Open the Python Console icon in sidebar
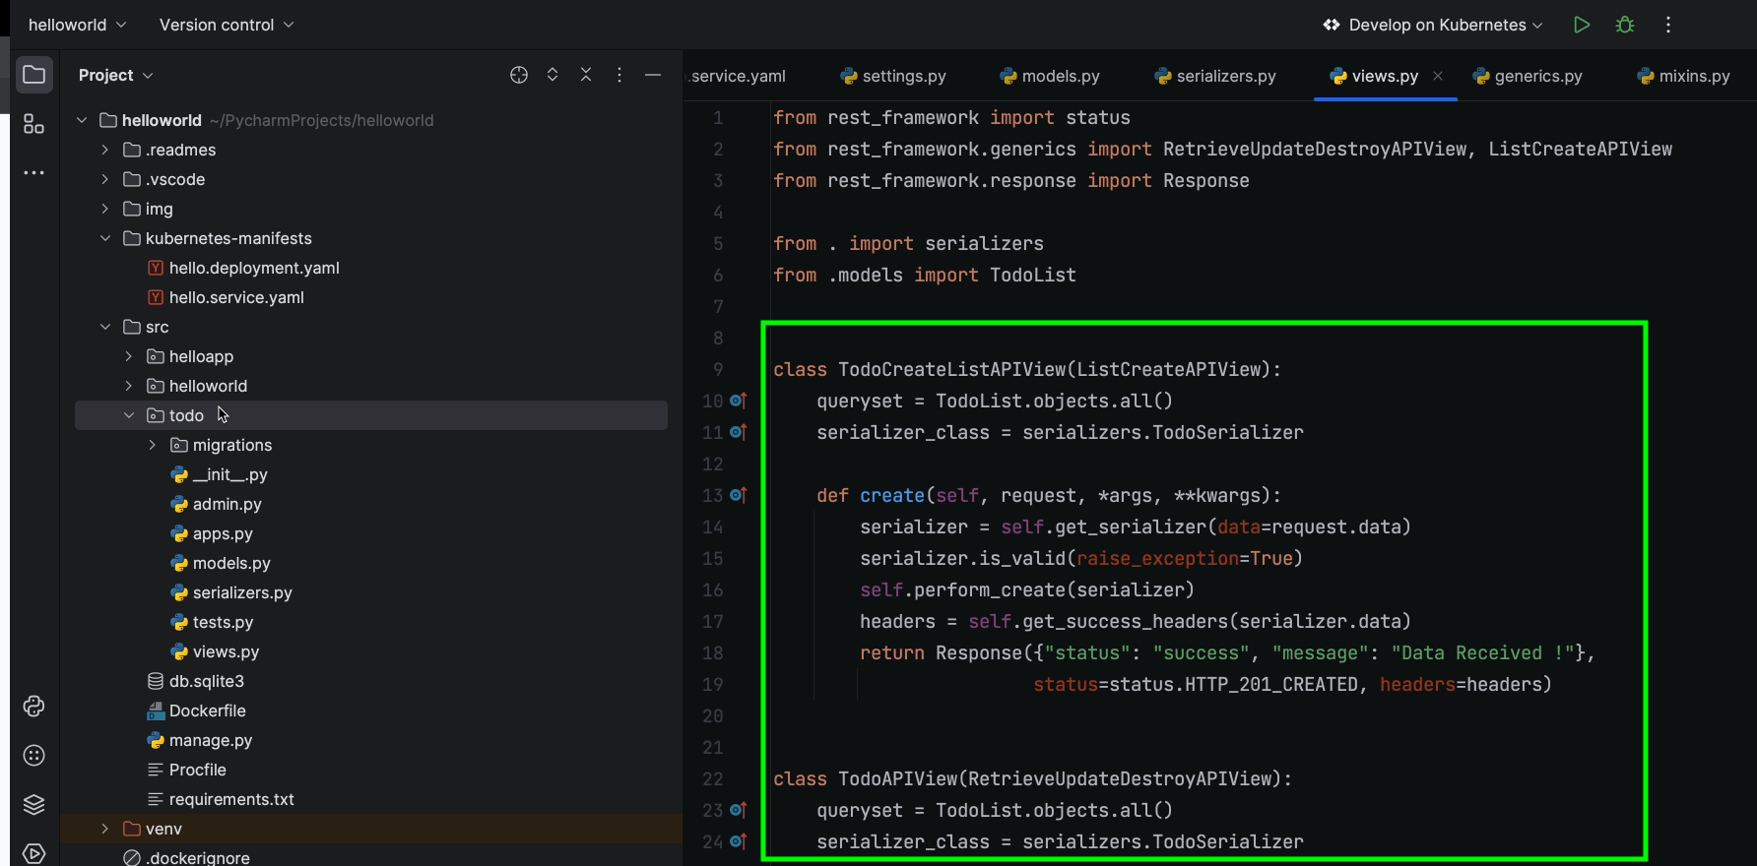 [x=33, y=707]
